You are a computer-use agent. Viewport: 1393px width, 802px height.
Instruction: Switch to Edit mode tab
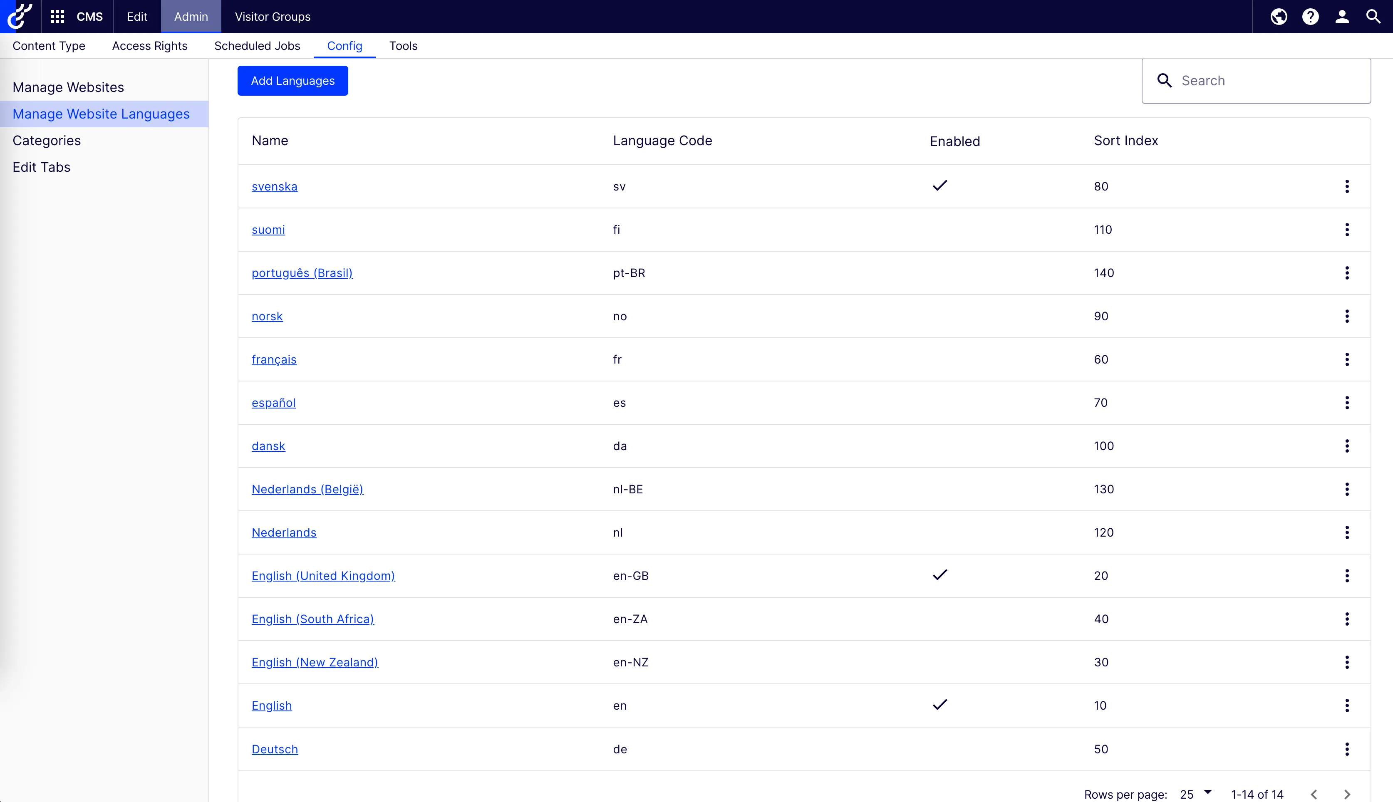pos(136,17)
